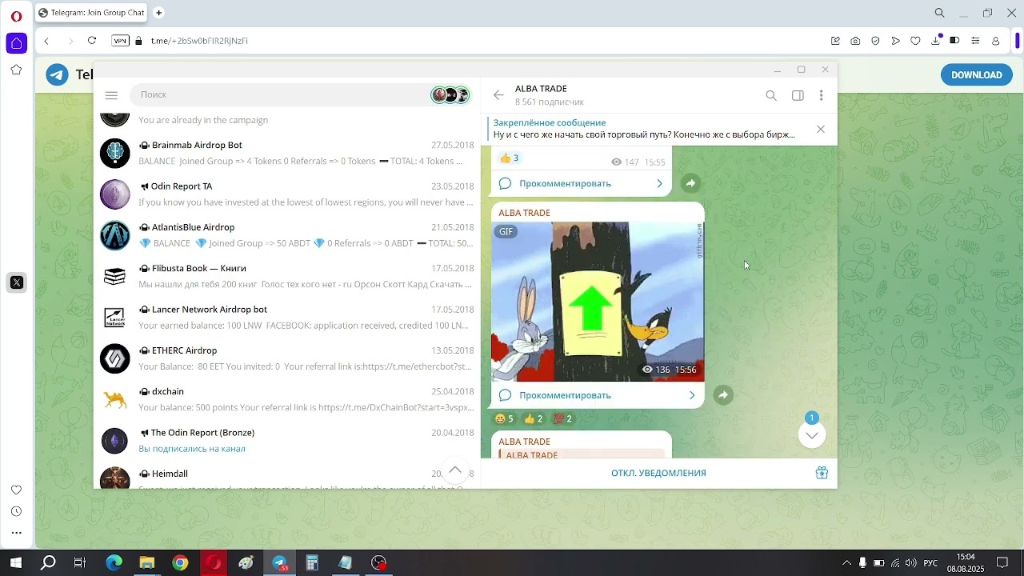Select the AtlantisBlue Airdrop chat
1024x576 pixels.
pyautogui.click(x=286, y=235)
